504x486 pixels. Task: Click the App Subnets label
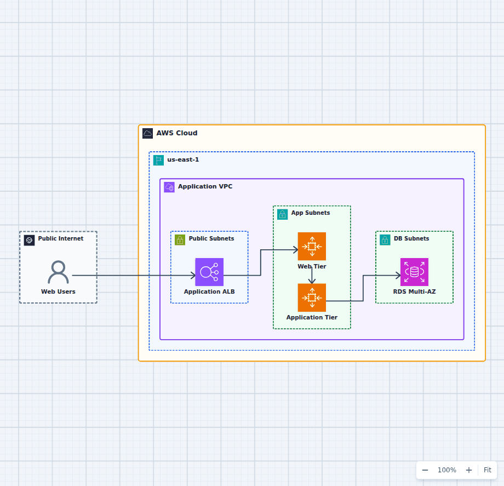311,213
